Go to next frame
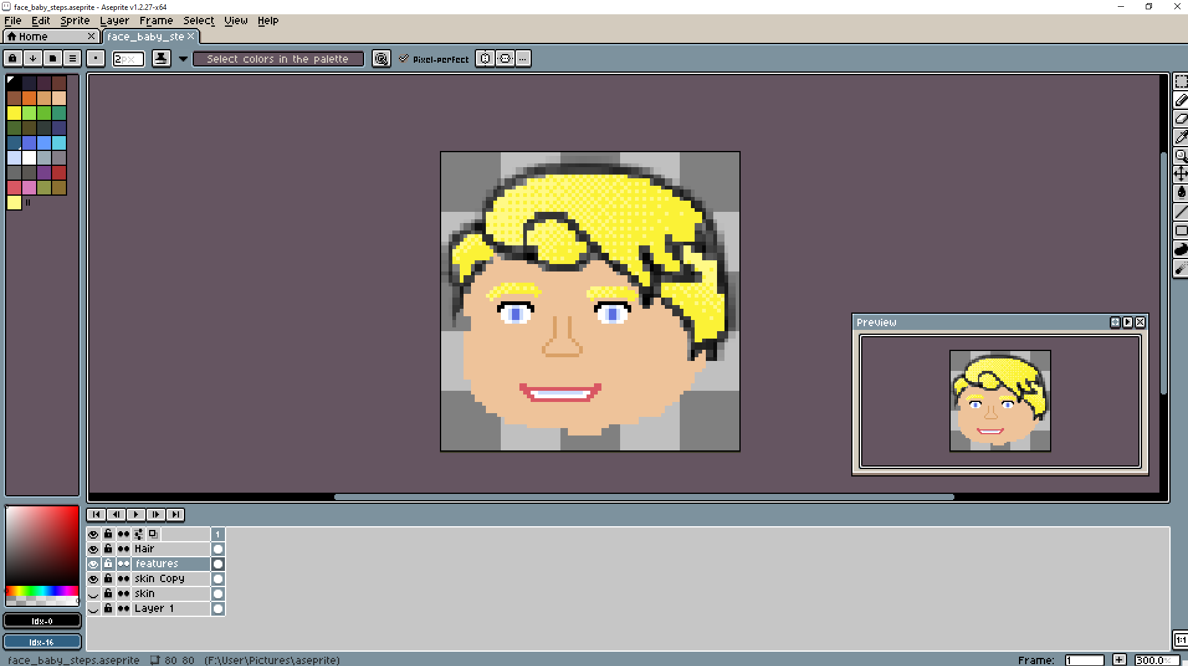The image size is (1188, 666). coord(155,514)
